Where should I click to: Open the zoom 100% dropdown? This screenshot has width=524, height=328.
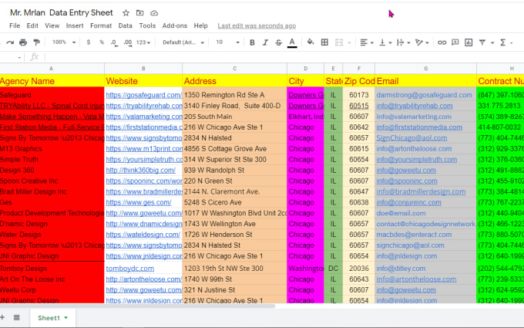pyautogui.click(x=64, y=42)
